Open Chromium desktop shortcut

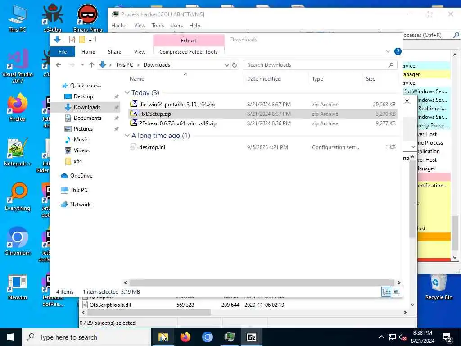pos(18,241)
